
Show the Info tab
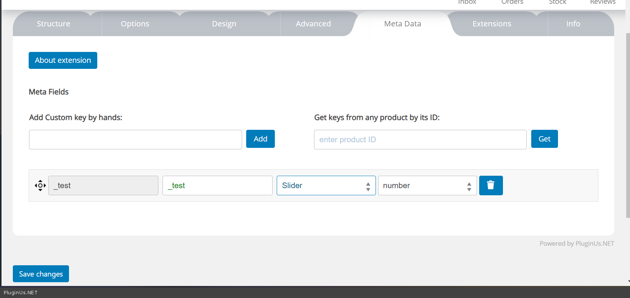pos(573,24)
